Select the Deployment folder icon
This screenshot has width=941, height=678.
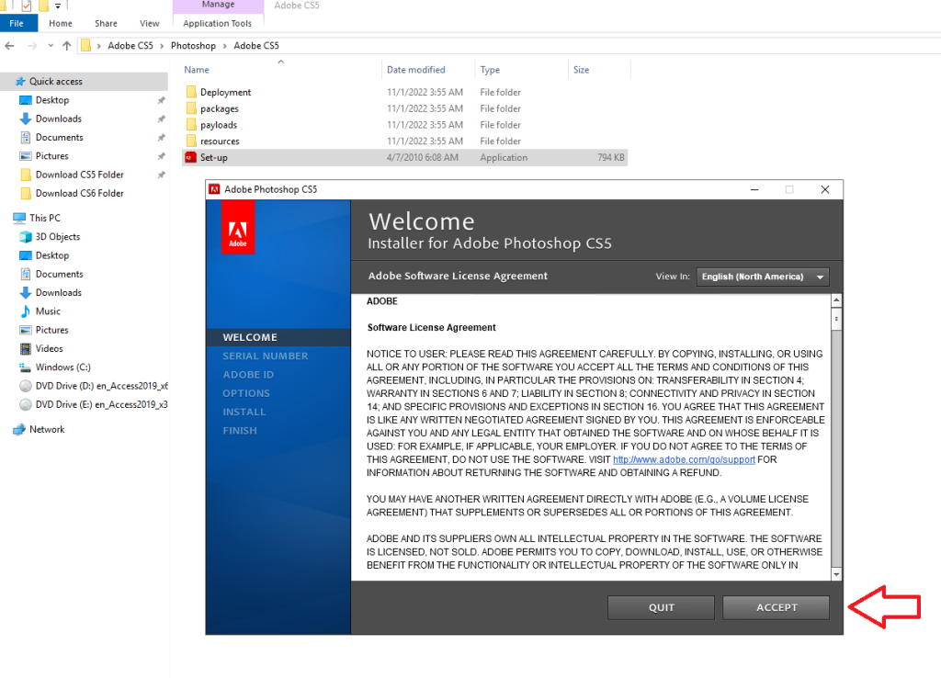click(191, 92)
